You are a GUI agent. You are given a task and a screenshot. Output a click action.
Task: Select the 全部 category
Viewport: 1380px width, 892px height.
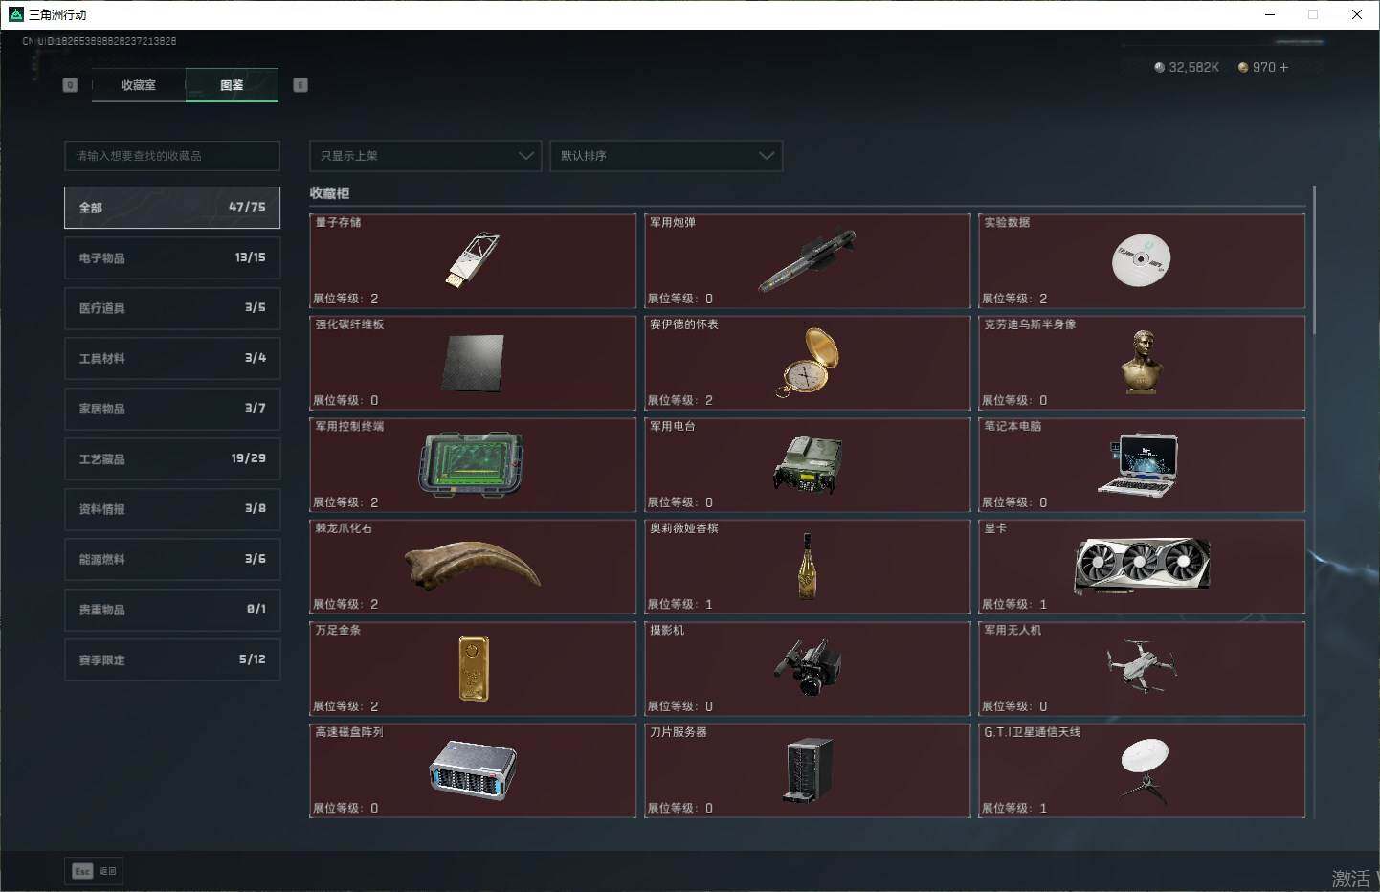tap(172, 208)
